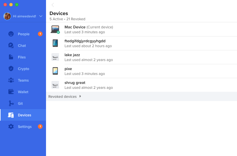The height and width of the screenshot is (156, 237).
Task: Click the back arrow button
Action: 53,5
